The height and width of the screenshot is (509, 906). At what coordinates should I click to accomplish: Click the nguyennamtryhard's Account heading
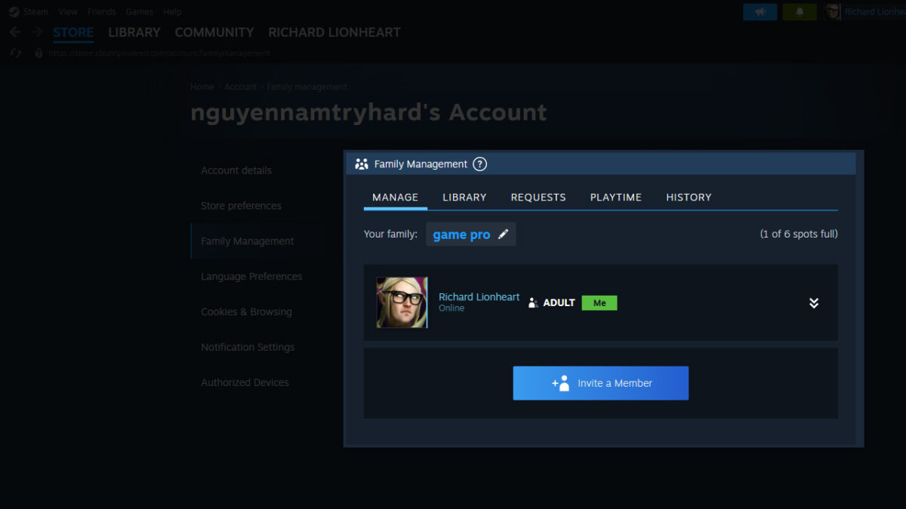coord(368,112)
